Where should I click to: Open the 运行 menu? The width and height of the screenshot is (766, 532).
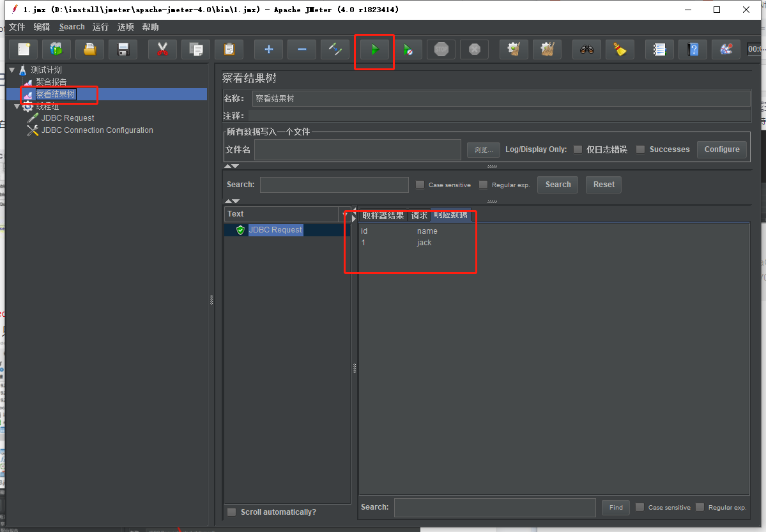tap(100, 27)
